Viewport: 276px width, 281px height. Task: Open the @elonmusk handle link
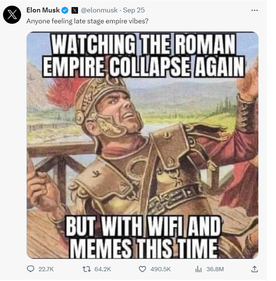(x=99, y=10)
